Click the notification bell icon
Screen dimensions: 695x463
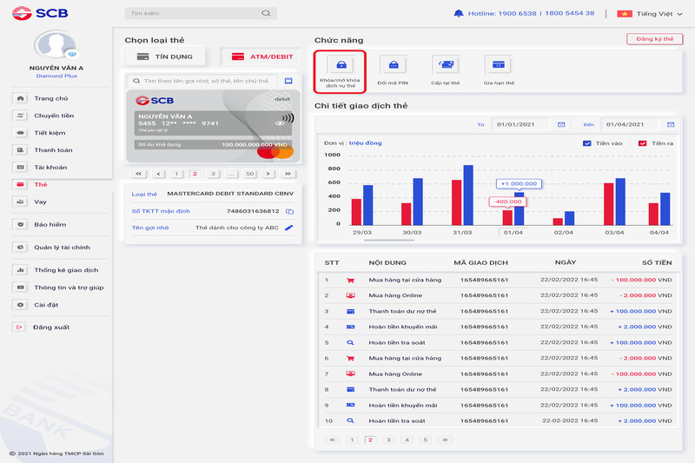459,13
